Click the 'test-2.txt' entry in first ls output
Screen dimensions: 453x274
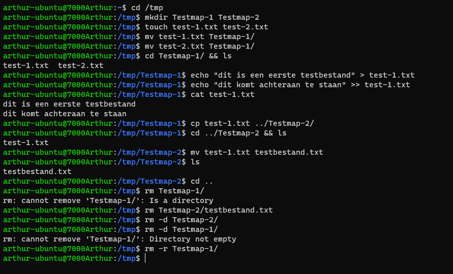click(81, 66)
